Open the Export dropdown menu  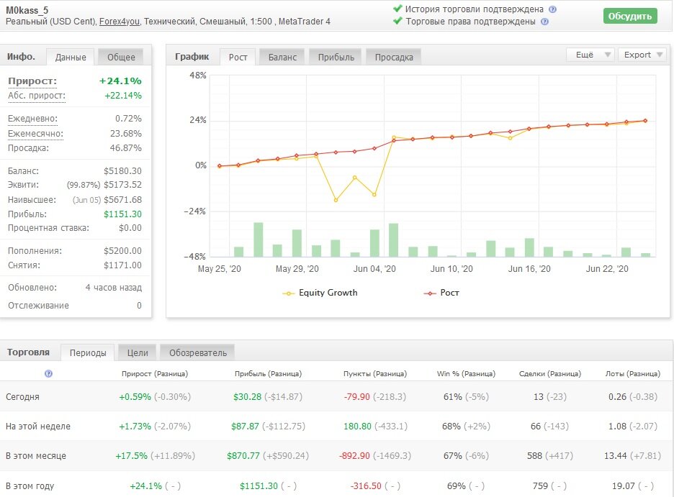point(642,55)
